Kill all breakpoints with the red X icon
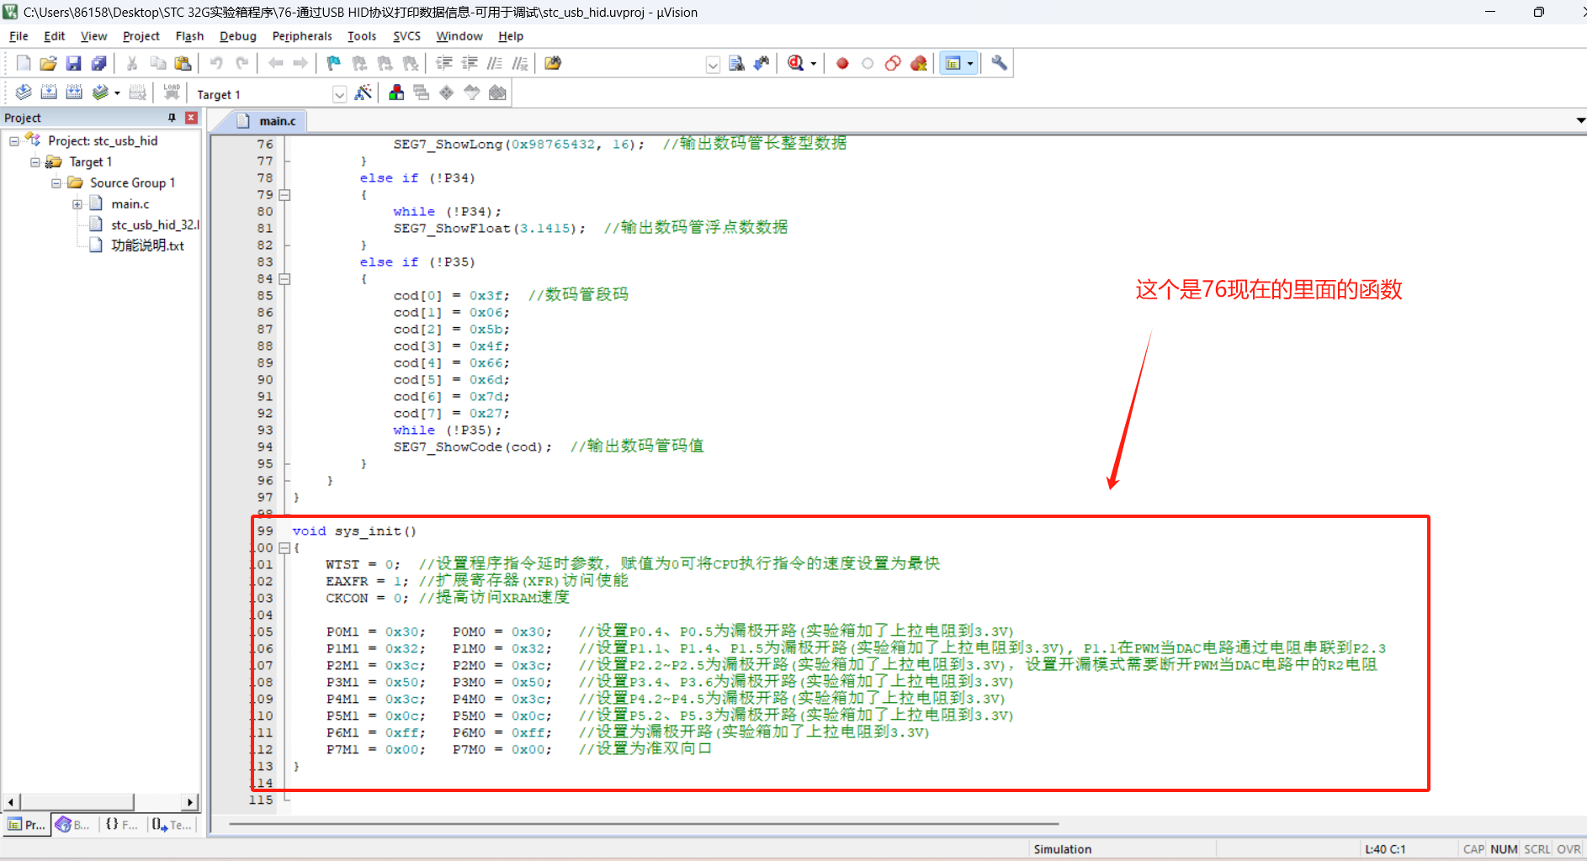Viewport: 1587px width, 861px height. tap(918, 63)
